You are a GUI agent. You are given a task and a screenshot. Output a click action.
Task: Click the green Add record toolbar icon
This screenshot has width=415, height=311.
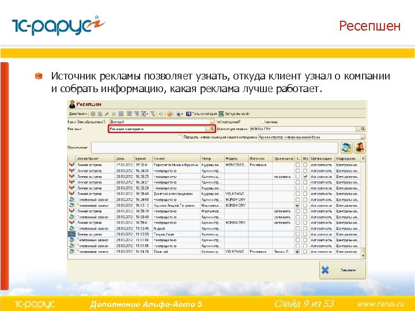tap(93, 114)
